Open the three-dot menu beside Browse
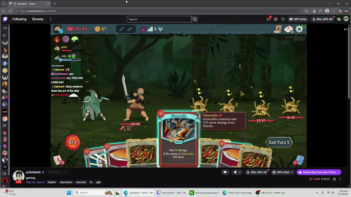Viewport: 351px width, 197px height. pos(50,19)
